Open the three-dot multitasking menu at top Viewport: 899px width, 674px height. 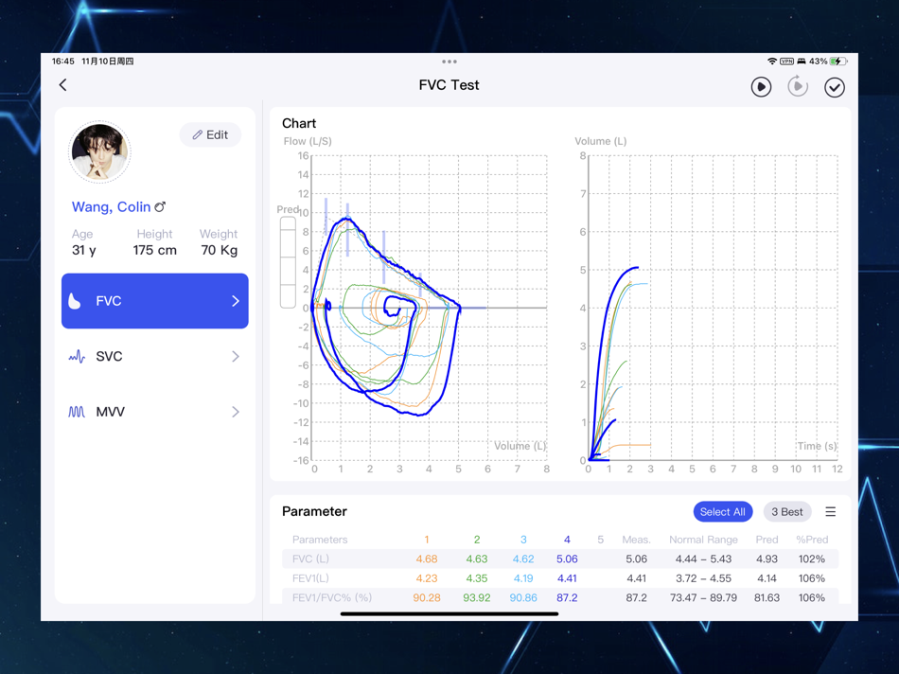(x=449, y=62)
